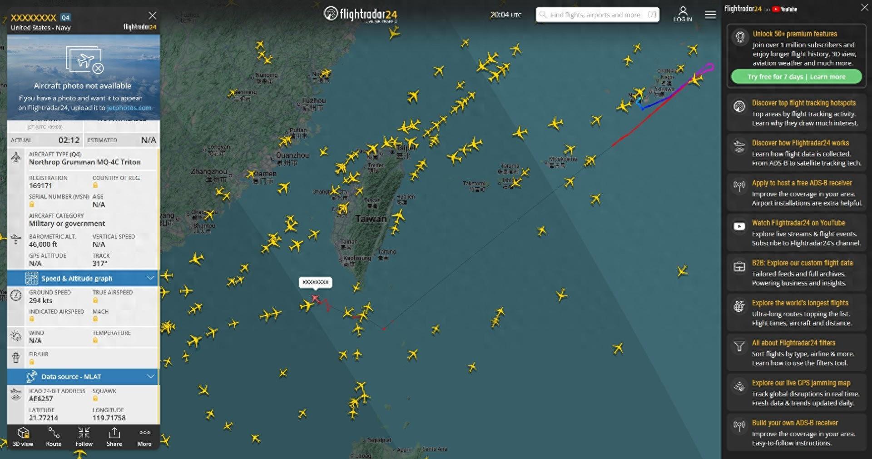Click the locked Squawk premium lock icon
The image size is (872, 459).
pos(95,399)
